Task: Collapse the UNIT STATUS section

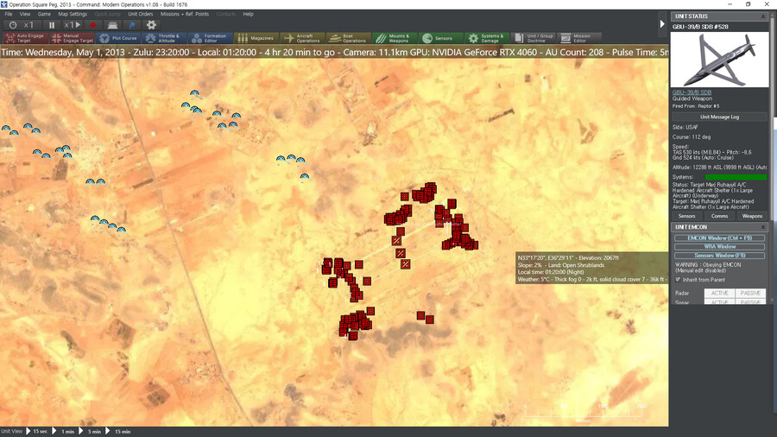Action: click(763, 16)
